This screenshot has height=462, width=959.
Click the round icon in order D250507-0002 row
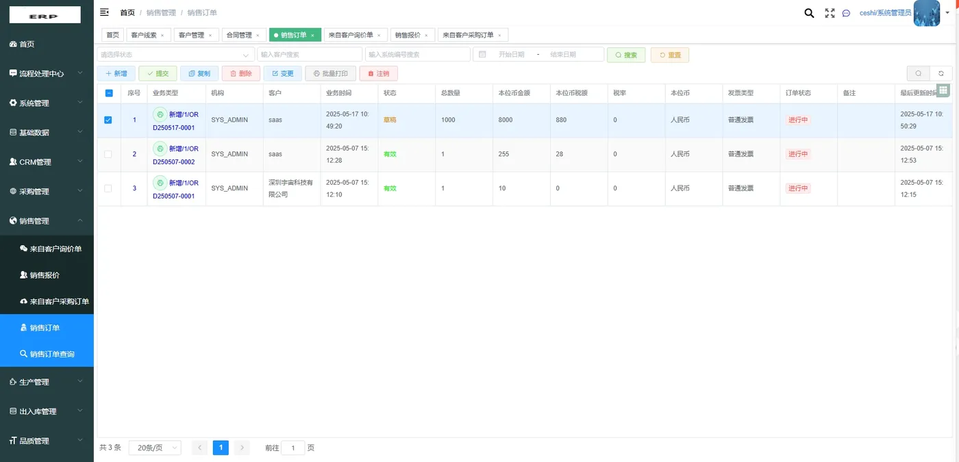click(x=160, y=149)
